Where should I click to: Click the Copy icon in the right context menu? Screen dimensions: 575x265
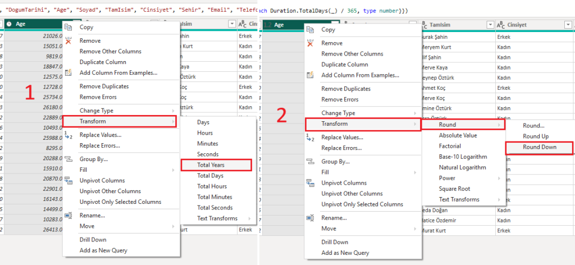click(310, 30)
